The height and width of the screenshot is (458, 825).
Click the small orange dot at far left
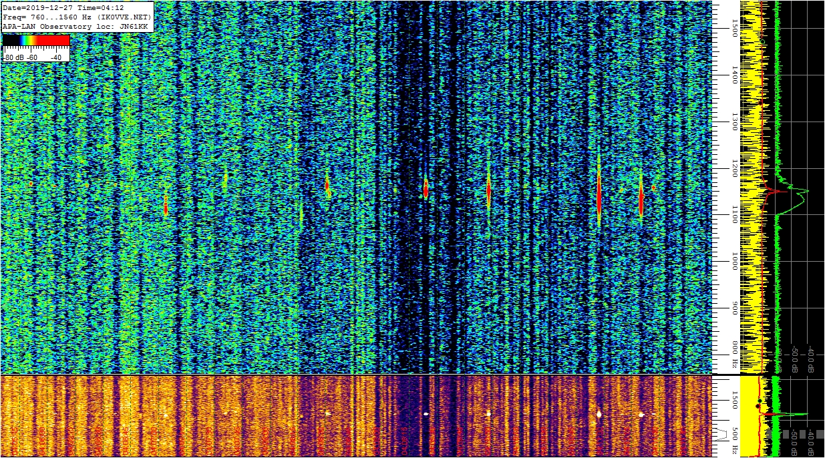31,183
